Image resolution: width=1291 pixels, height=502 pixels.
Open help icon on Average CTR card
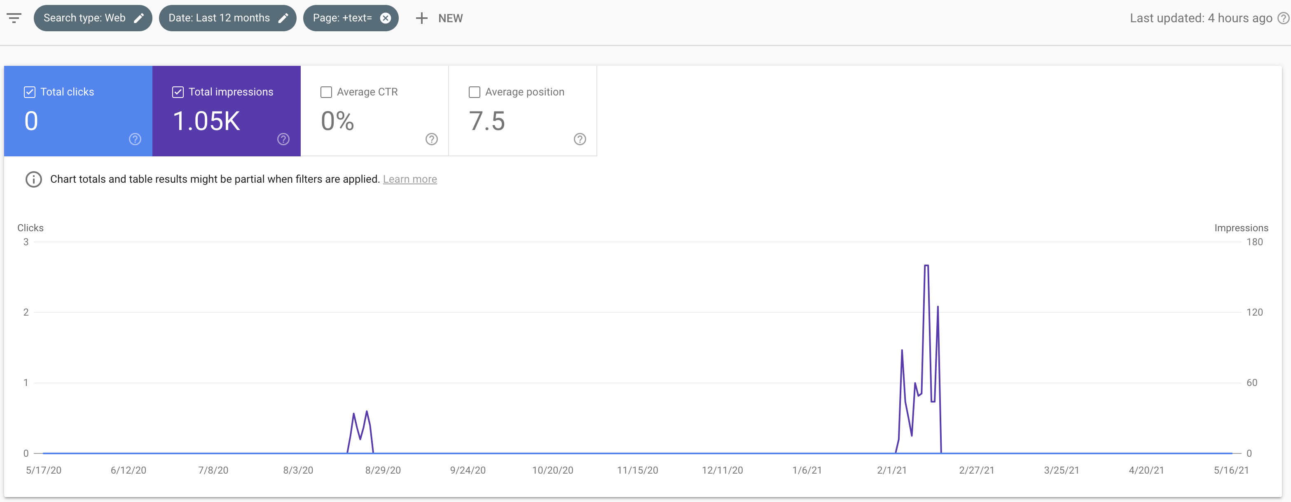432,139
